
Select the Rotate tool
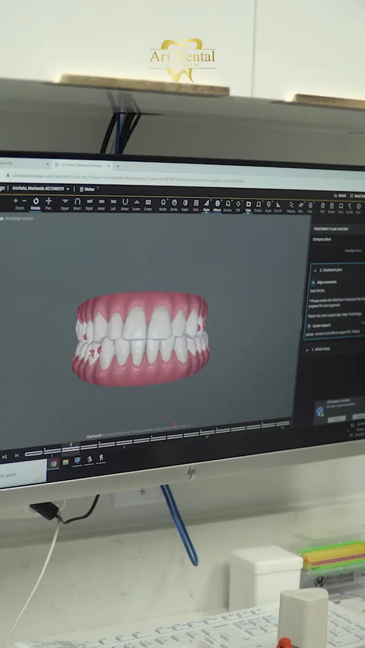[x=36, y=204]
